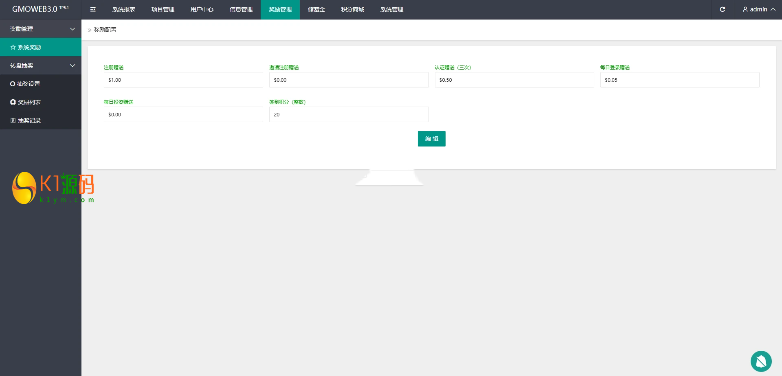Click the double-arrow breadcrumb icon
782x376 pixels.
90,30
